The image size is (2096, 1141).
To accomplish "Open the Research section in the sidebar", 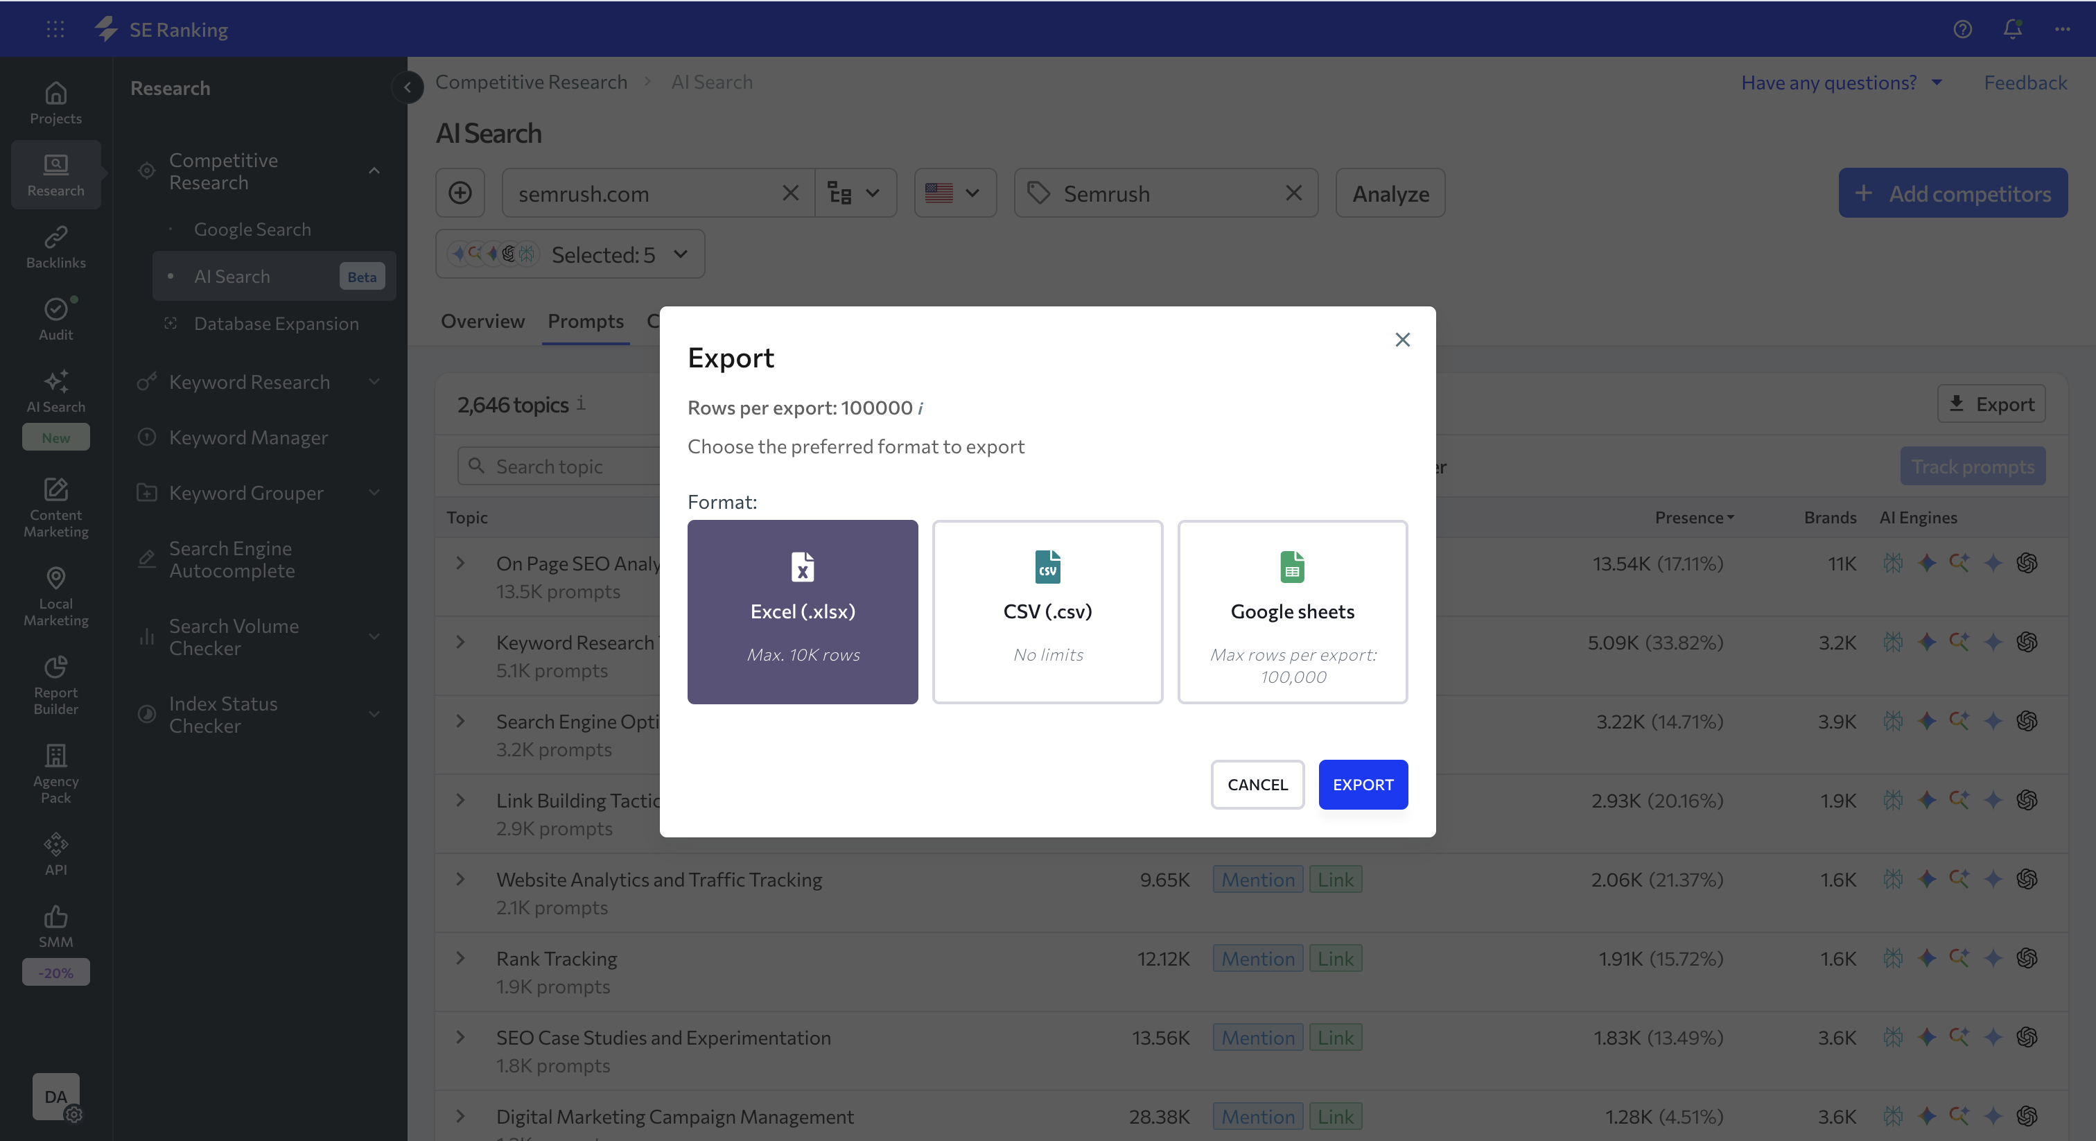I will 55,175.
